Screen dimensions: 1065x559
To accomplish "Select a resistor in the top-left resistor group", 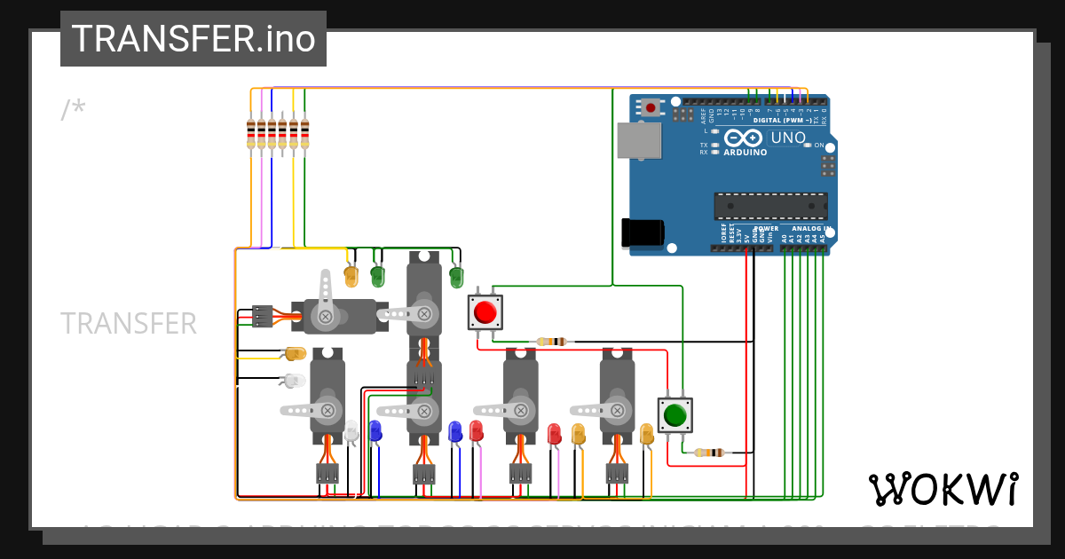I will tap(271, 133).
